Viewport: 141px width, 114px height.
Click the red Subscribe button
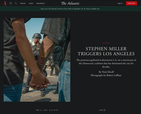131,3
